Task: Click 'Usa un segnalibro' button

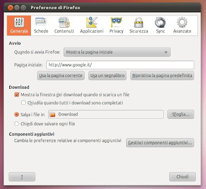Action: tap(108, 75)
